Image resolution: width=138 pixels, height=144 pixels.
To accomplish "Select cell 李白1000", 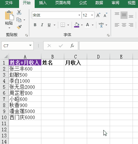I will (25, 81).
